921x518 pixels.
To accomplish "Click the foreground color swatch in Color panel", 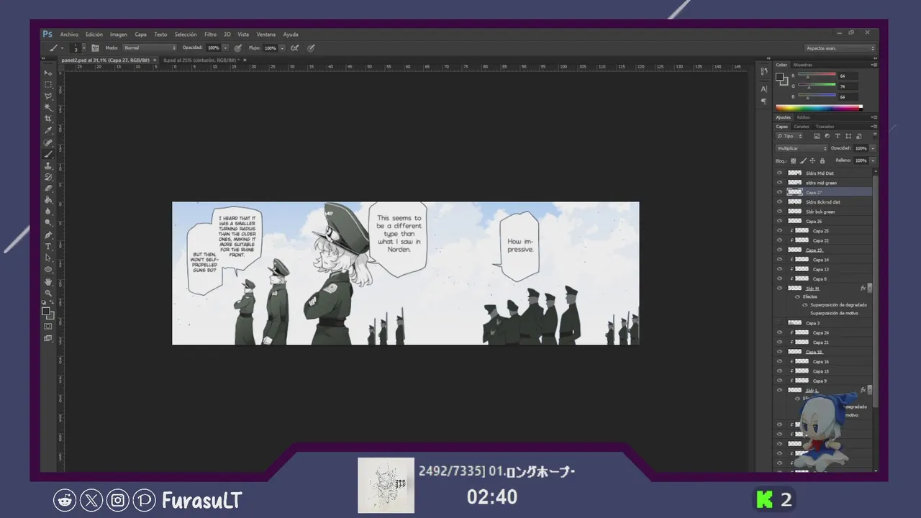I will coord(779,76).
